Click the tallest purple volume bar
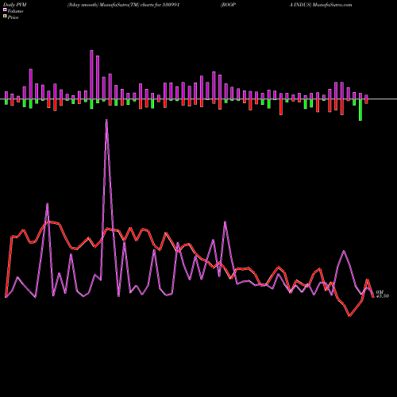The height and width of the screenshot is (397, 397). coord(91,75)
